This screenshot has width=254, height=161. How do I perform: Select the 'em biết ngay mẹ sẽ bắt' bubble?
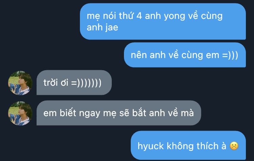tap(119, 113)
